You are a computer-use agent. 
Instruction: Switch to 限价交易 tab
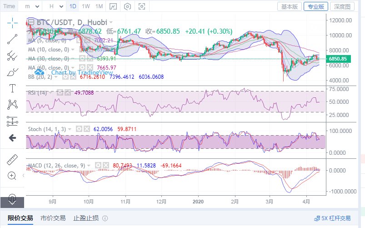(20, 218)
